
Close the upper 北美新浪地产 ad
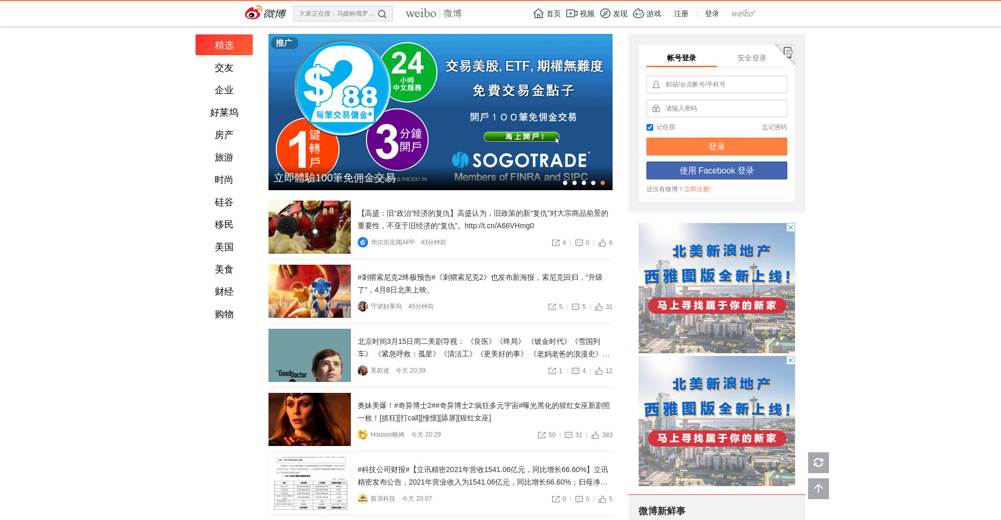791,227
